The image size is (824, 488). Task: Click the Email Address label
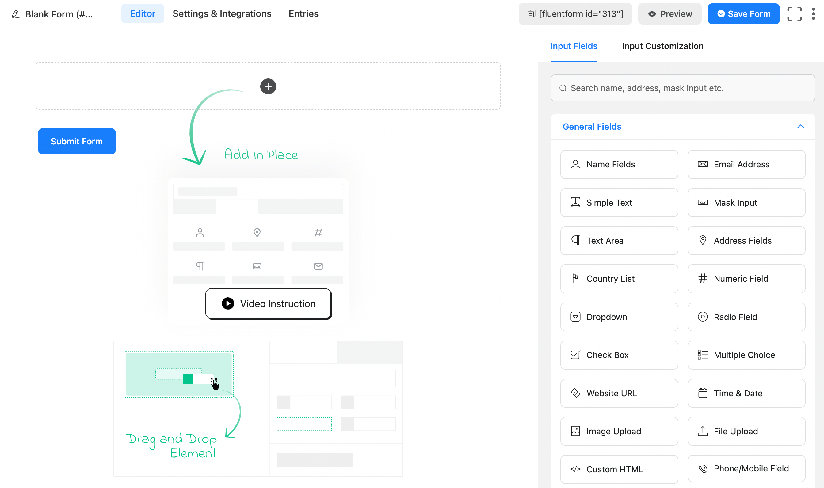coord(742,164)
